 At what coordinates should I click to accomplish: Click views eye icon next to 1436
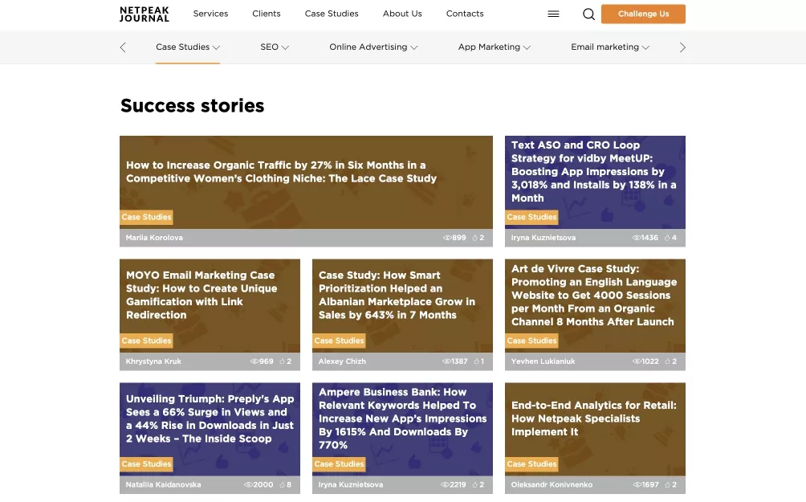click(637, 238)
